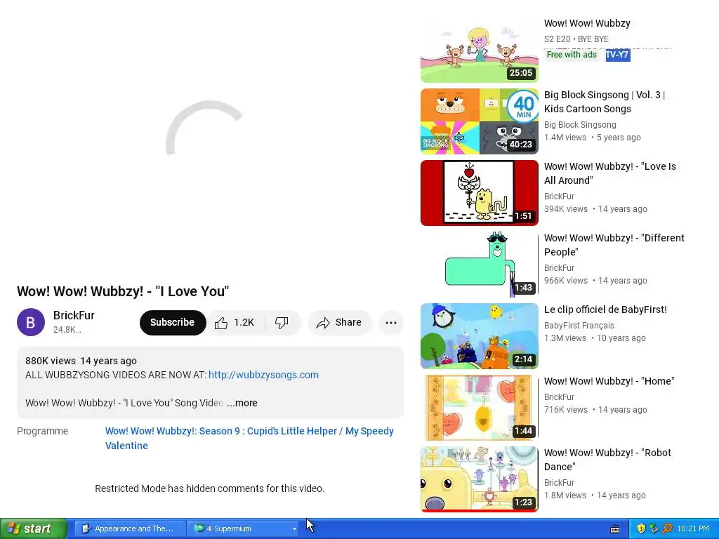
Task: Subscribe to the BrickFur channel
Action: [173, 323]
